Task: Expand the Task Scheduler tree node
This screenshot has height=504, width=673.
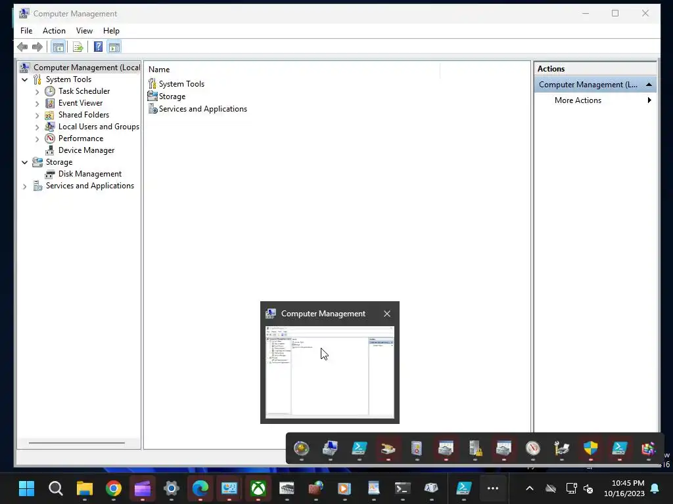Action: [37, 92]
